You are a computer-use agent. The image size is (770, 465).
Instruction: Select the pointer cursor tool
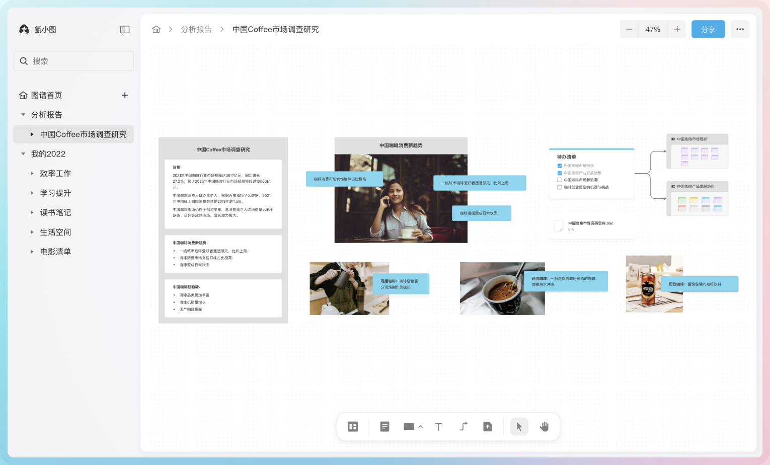pyautogui.click(x=519, y=427)
